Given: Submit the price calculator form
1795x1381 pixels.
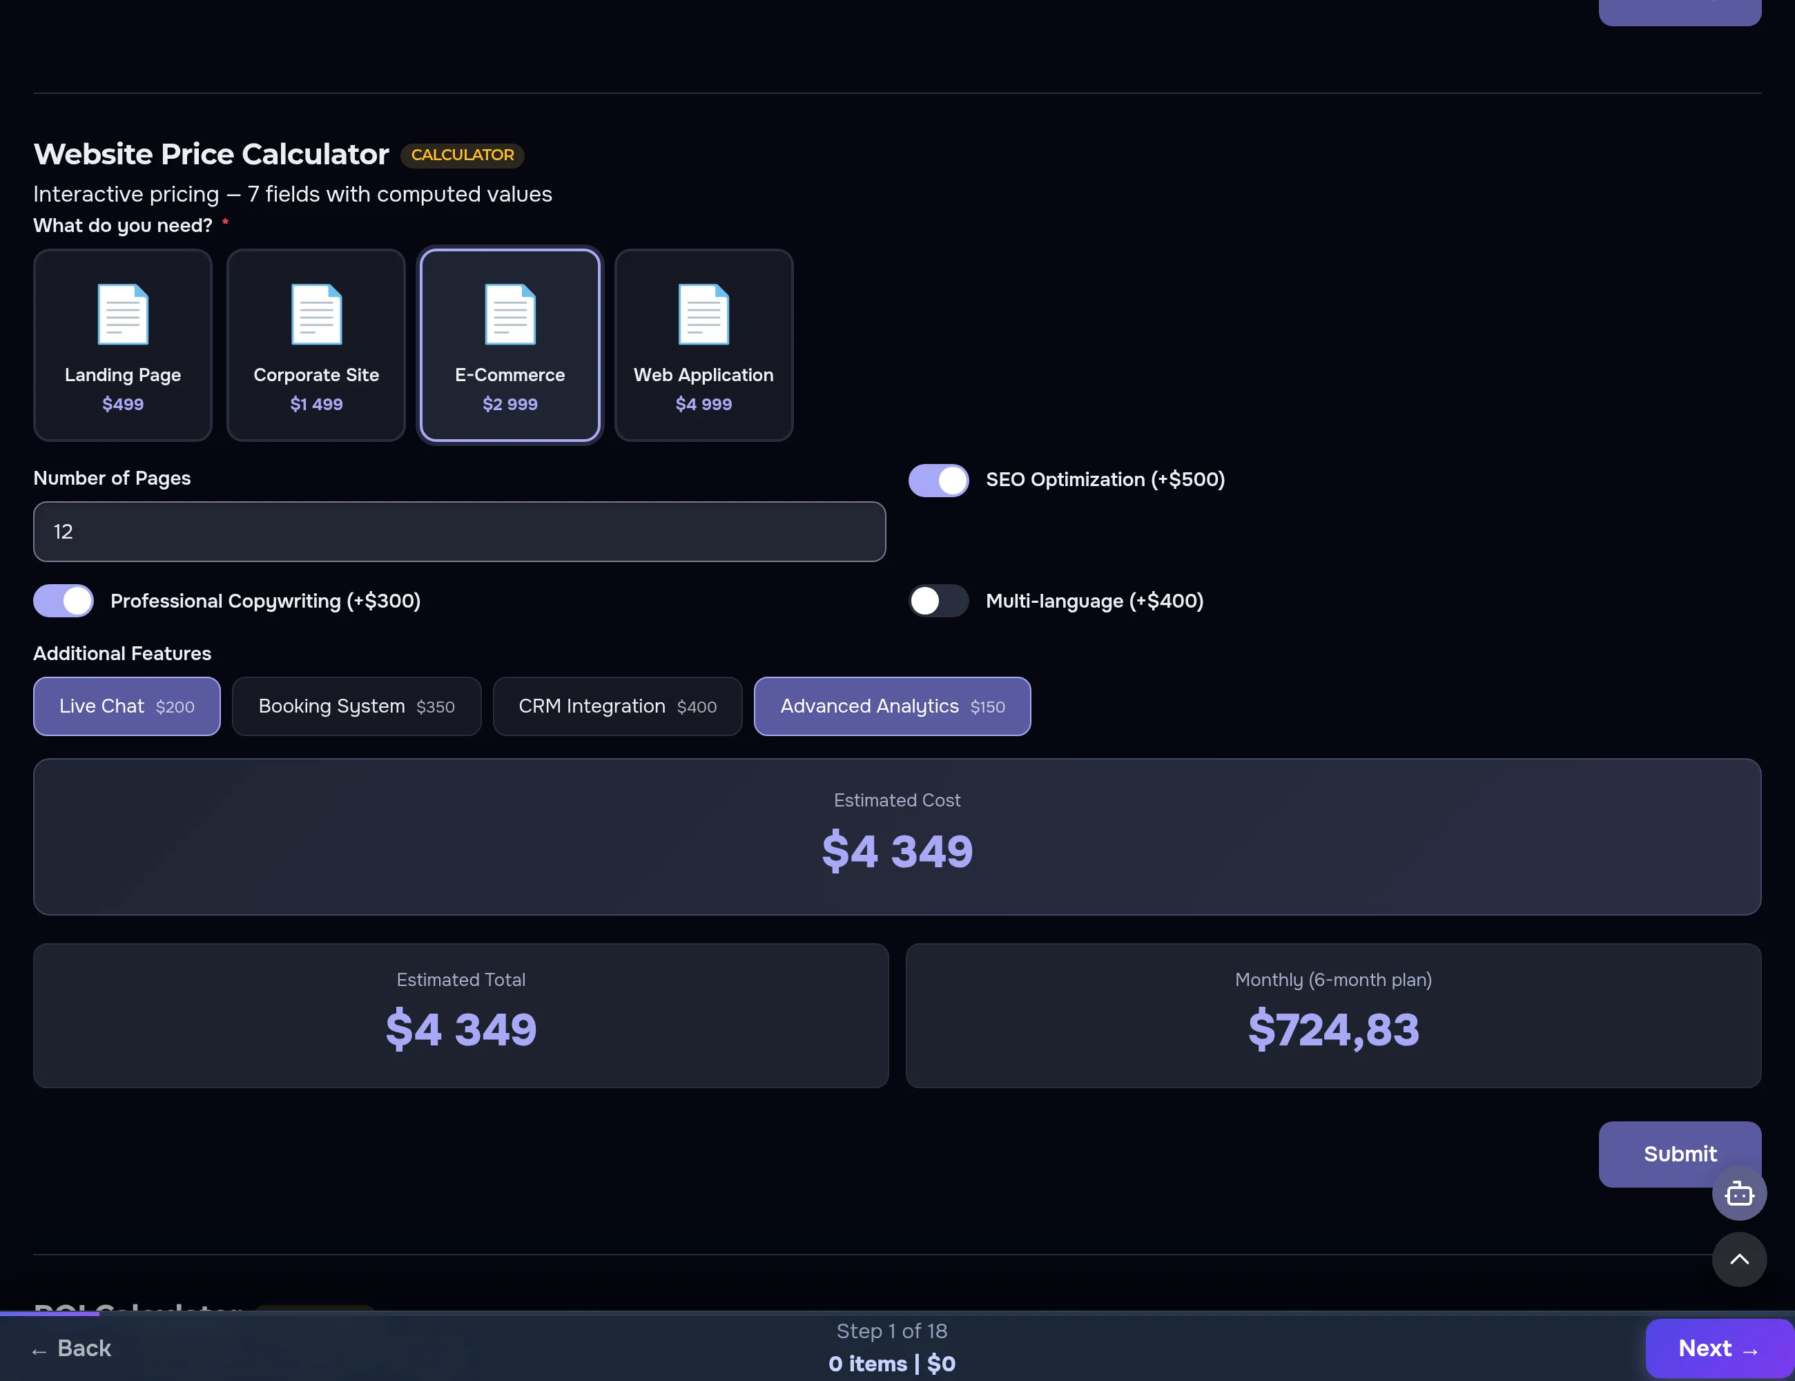Looking at the screenshot, I should pyautogui.click(x=1679, y=1153).
